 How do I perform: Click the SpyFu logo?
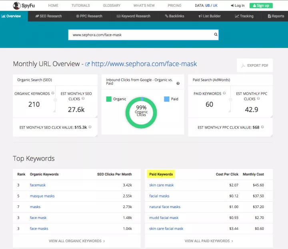[x=22, y=6]
